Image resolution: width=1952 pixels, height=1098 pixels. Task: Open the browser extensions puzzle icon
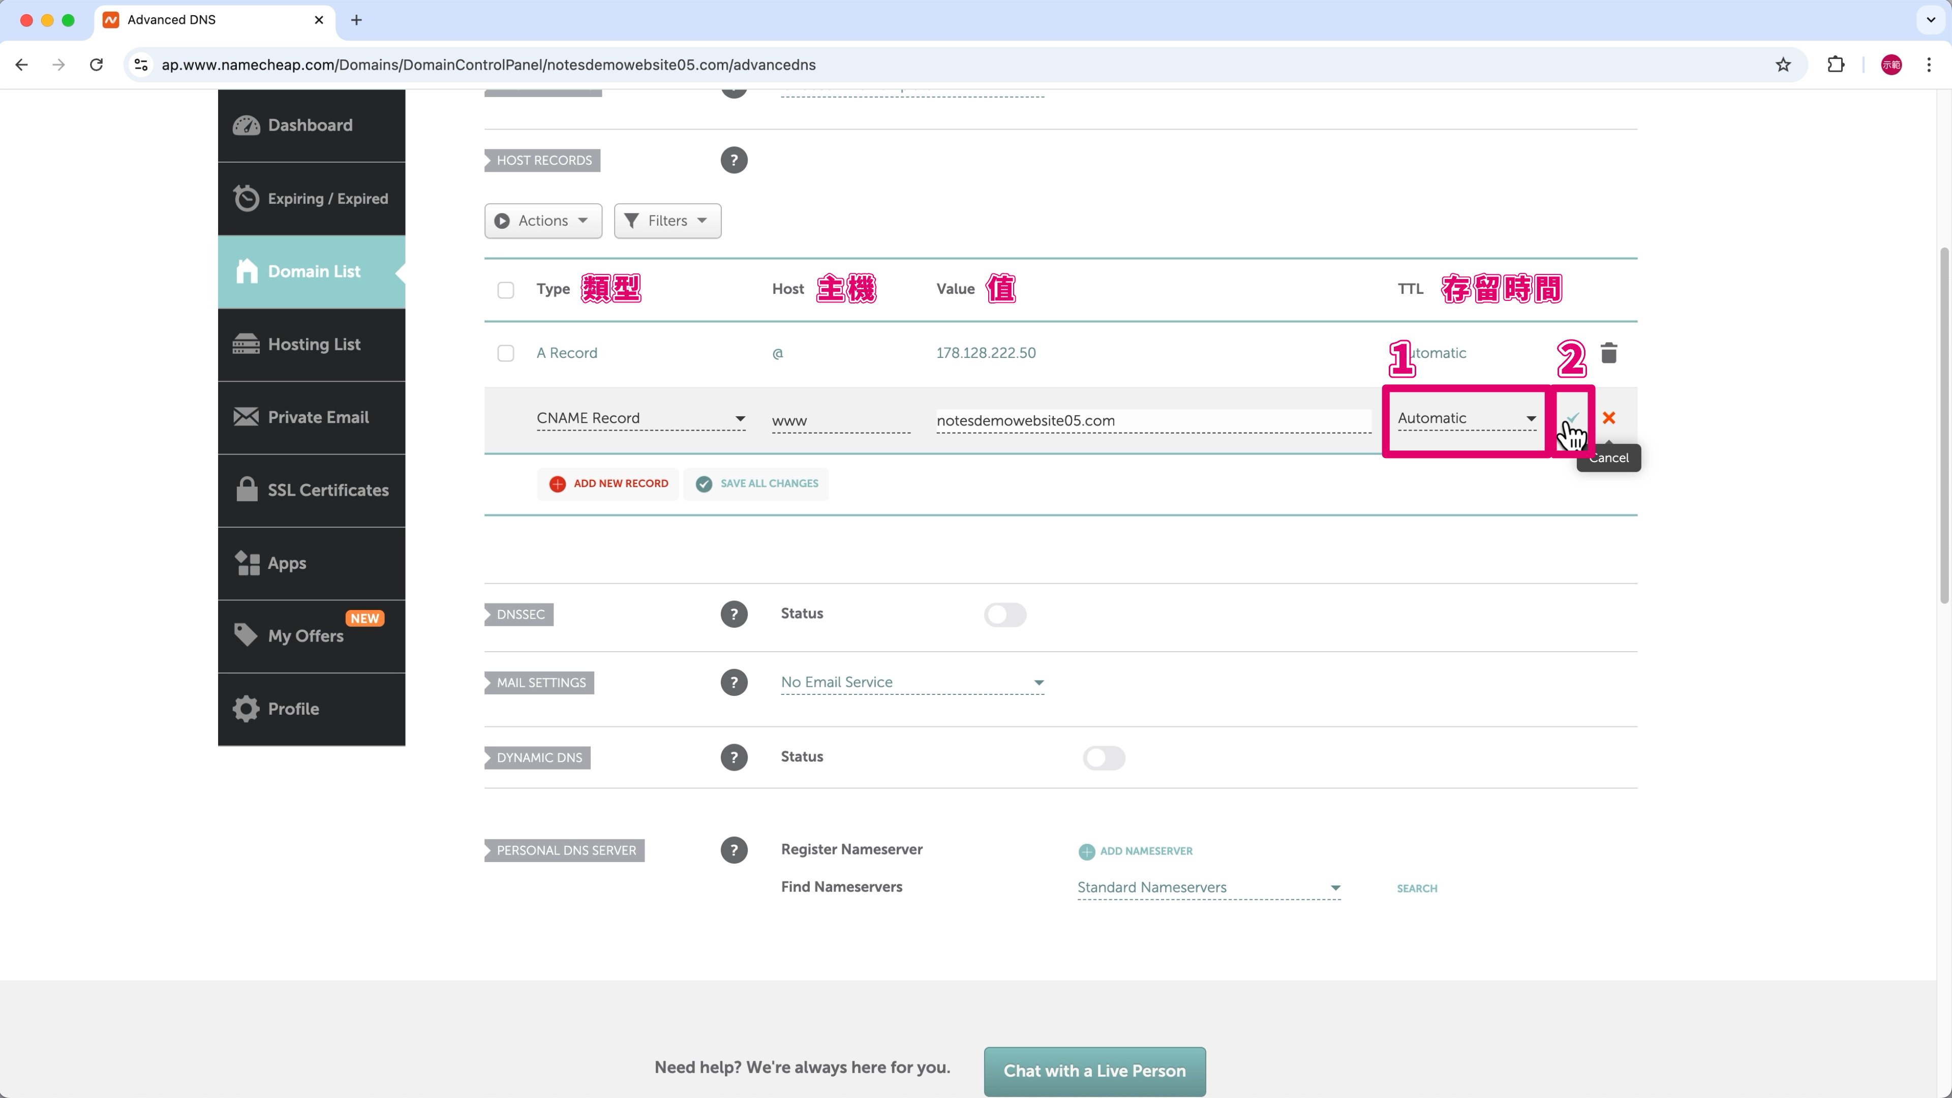[x=1835, y=65]
